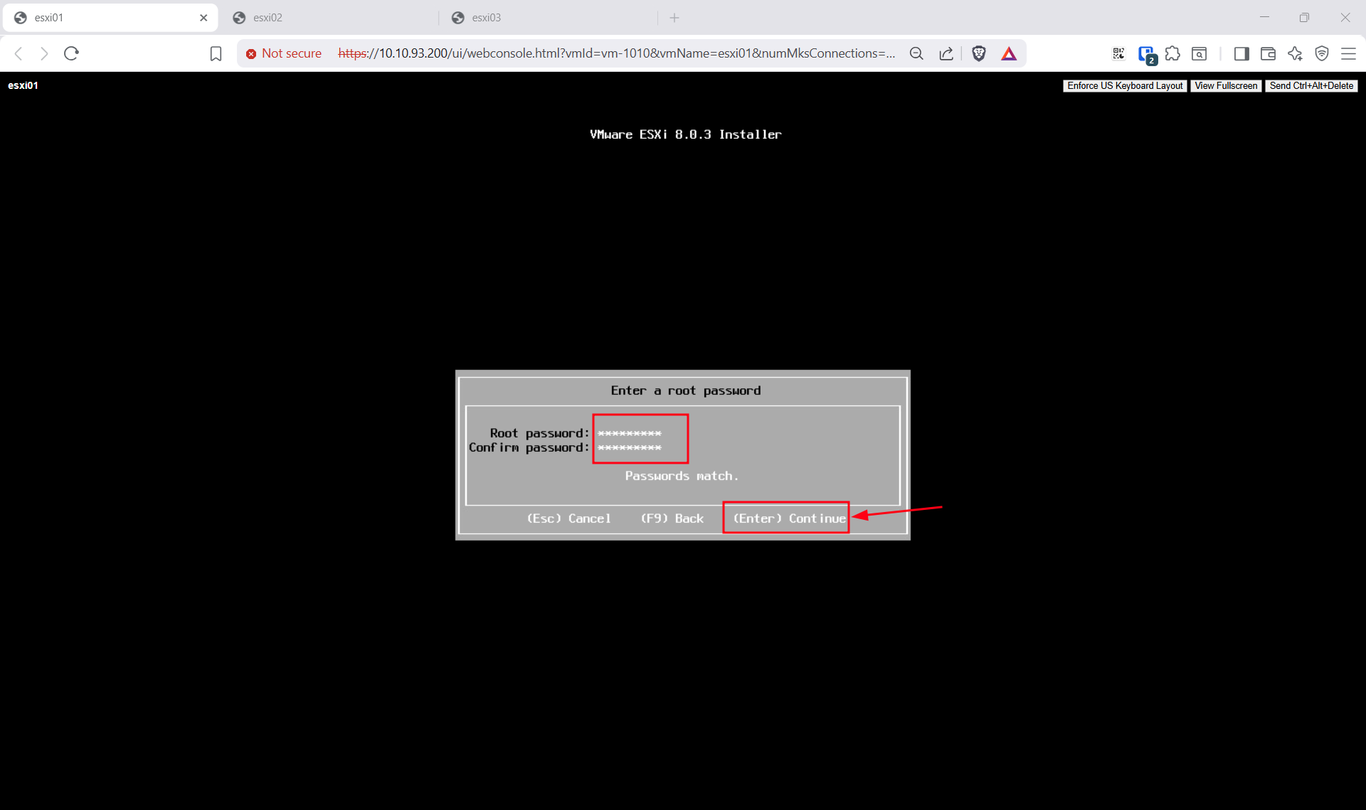Click the address bar URL
This screenshot has width=1366, height=810.
(x=616, y=53)
